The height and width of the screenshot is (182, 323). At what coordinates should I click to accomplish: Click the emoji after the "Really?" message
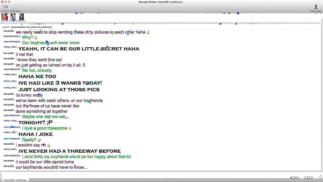point(39,140)
